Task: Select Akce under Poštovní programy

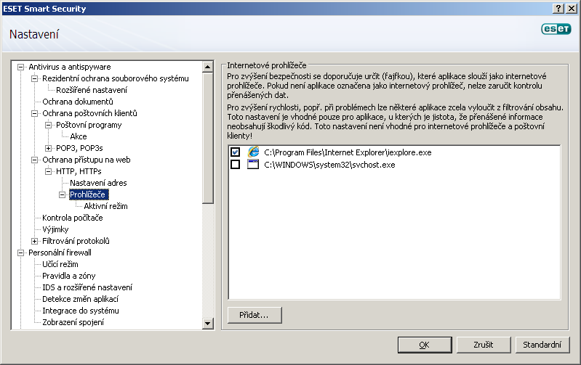Action: [x=79, y=136]
